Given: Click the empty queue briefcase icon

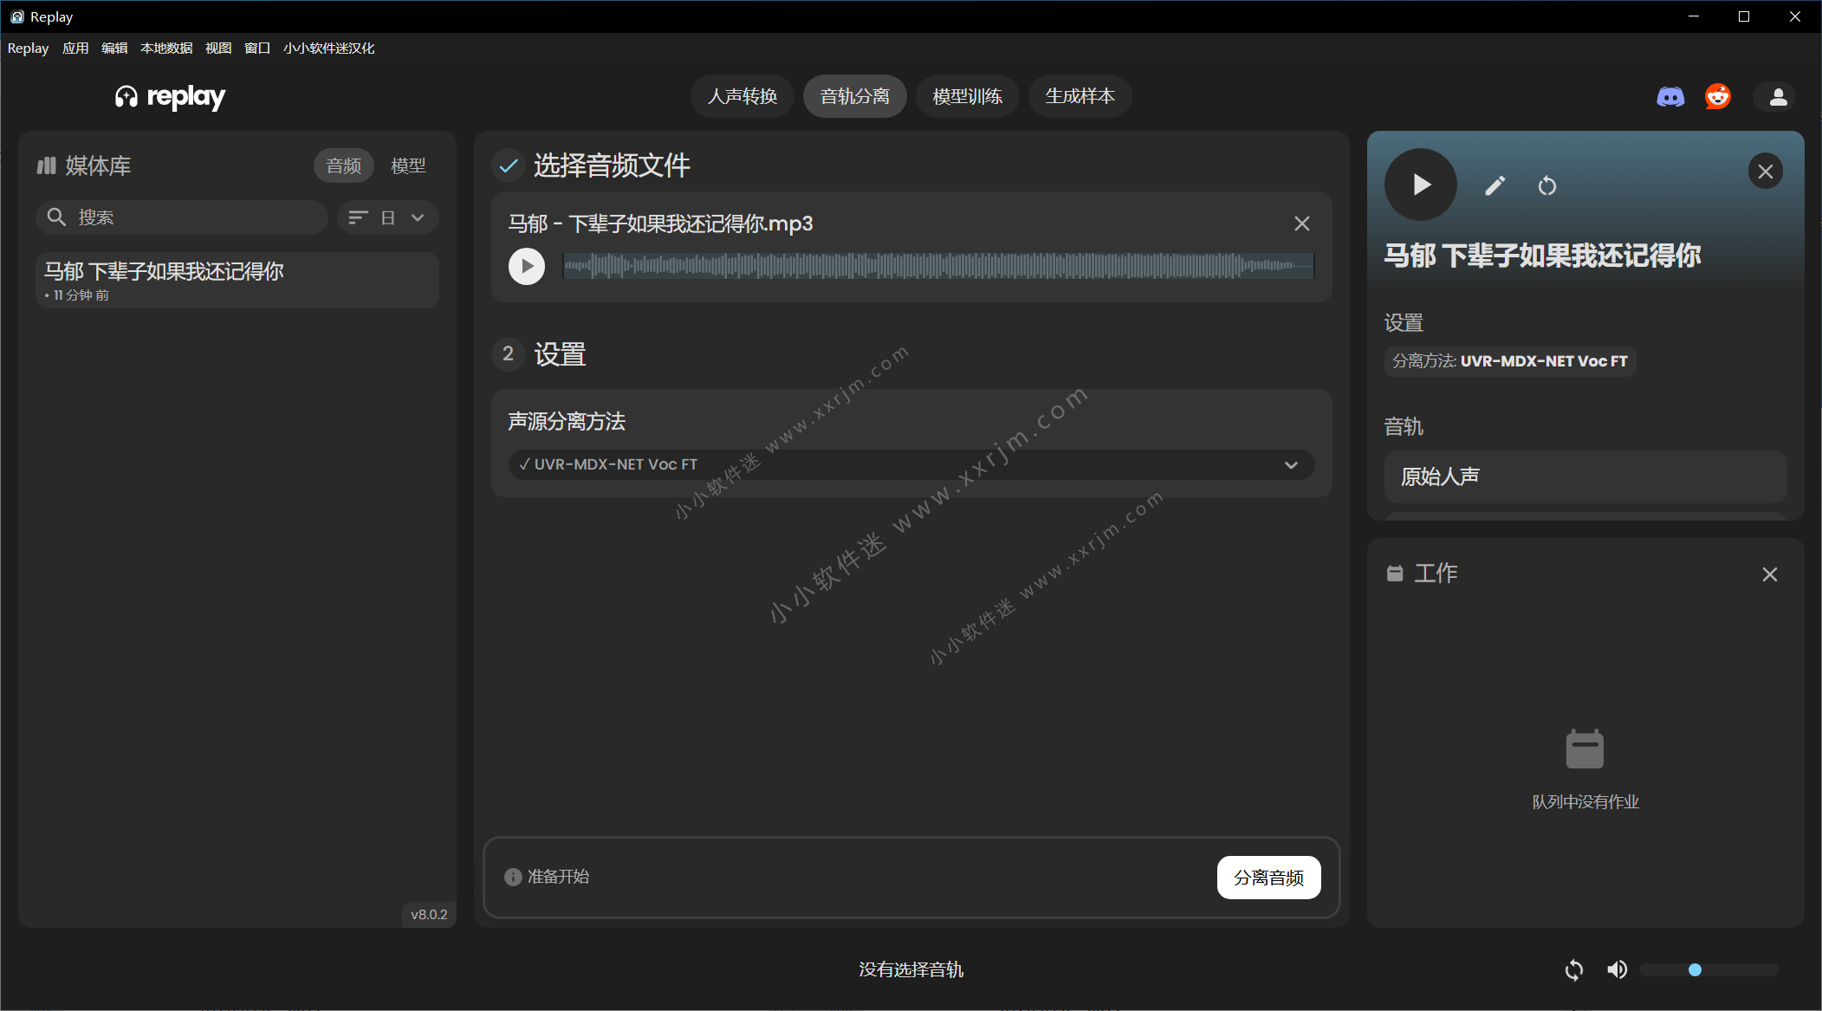Looking at the screenshot, I should click(x=1585, y=749).
